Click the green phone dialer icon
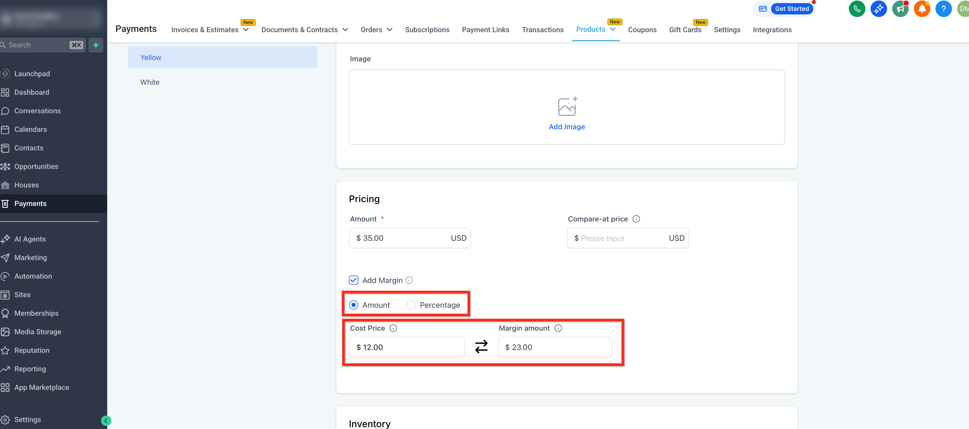The width and height of the screenshot is (969, 429). click(x=857, y=9)
